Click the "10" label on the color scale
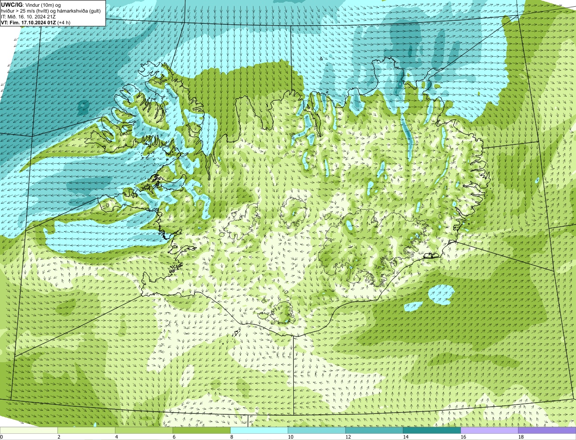Image resolution: width=576 pixels, height=440 pixels. point(291,437)
